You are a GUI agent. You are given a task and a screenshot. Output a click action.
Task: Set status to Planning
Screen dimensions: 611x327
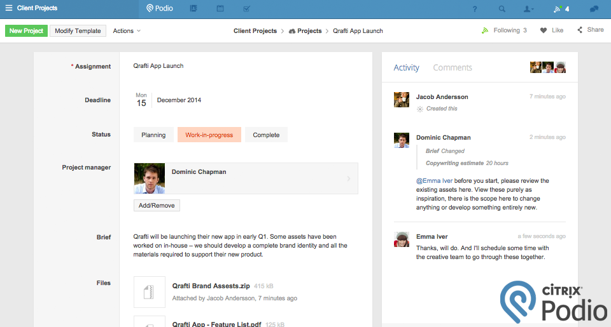coord(153,135)
